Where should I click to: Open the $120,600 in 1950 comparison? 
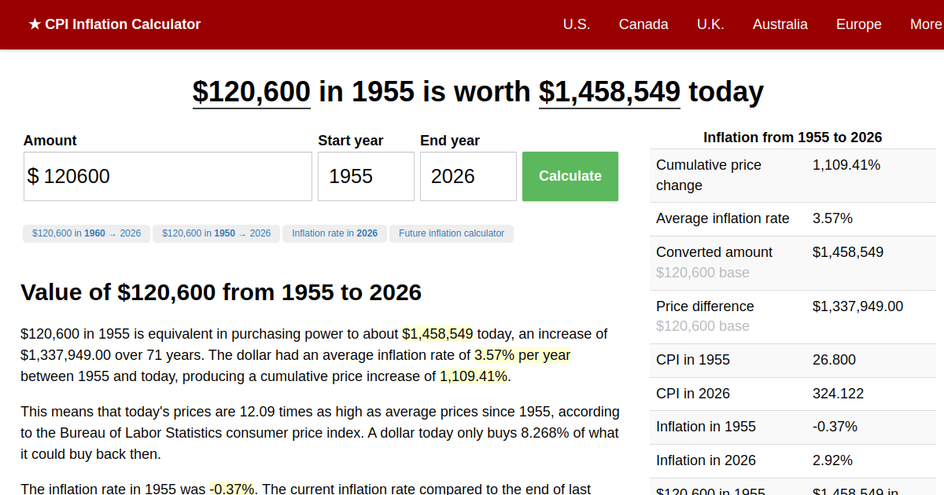(216, 233)
